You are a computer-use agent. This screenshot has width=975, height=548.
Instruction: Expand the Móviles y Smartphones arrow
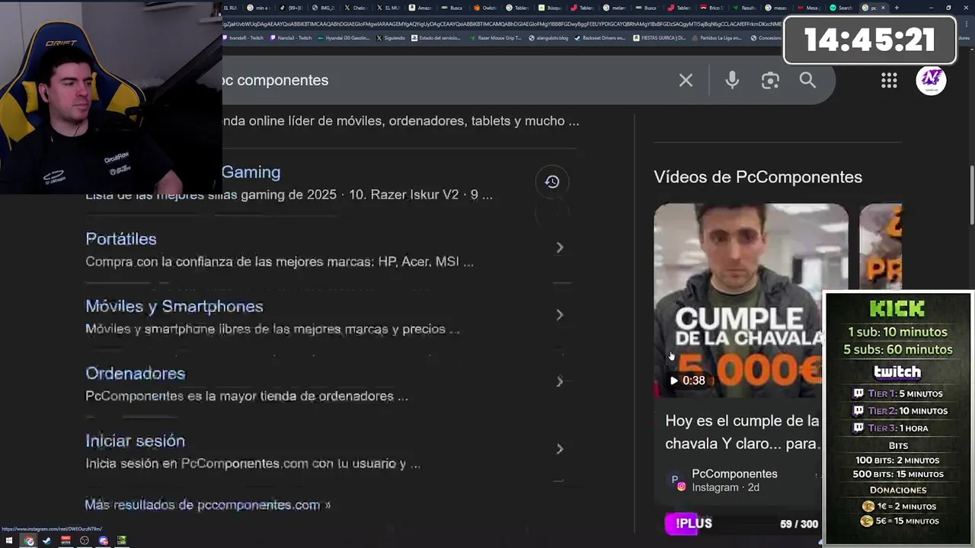(x=560, y=314)
